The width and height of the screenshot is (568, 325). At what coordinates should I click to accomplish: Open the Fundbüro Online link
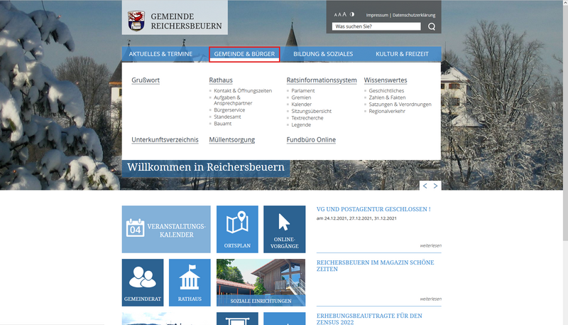pos(311,140)
